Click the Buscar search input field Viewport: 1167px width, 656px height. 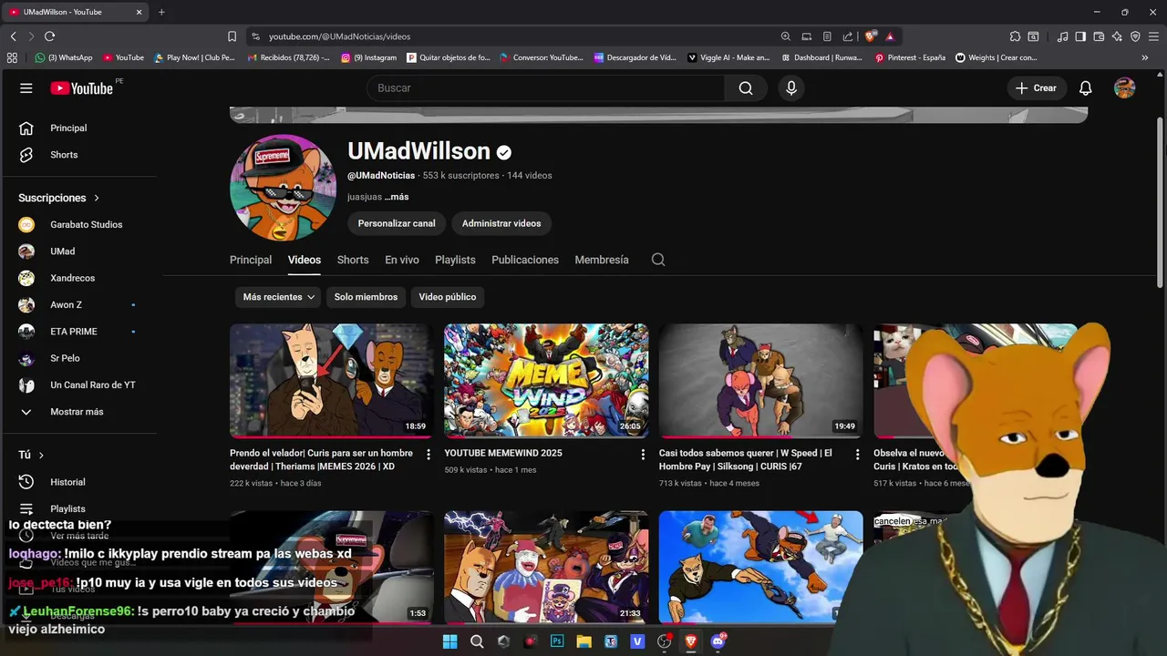(545, 88)
